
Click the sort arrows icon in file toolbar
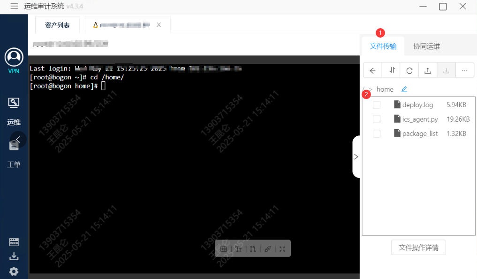coord(392,70)
